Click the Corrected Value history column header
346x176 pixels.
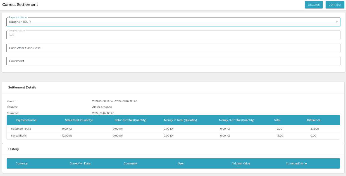coord(296,163)
